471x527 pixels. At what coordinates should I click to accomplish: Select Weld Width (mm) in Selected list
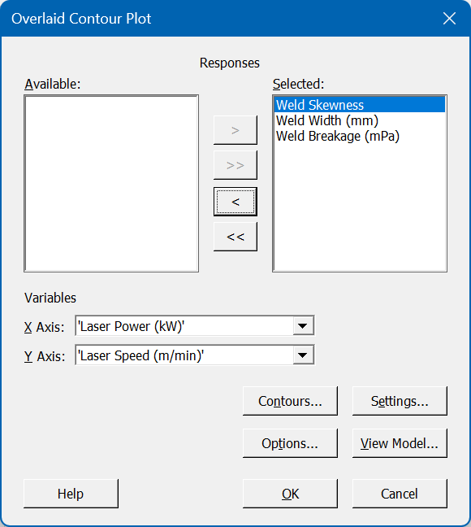pos(360,120)
